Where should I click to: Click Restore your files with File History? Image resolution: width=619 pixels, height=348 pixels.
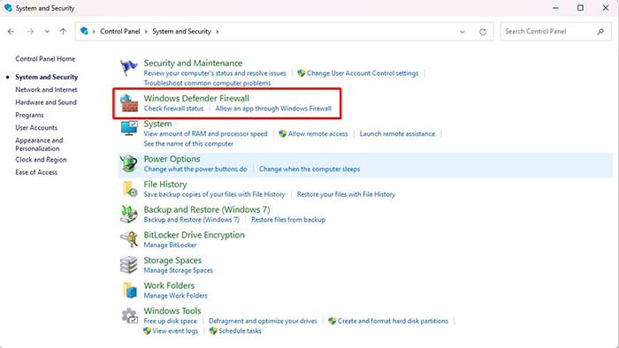coord(346,194)
